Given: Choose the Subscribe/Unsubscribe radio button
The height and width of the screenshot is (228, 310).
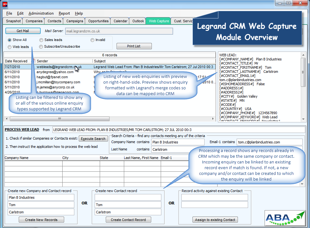Looking at the screenshot, I should click(41, 47).
